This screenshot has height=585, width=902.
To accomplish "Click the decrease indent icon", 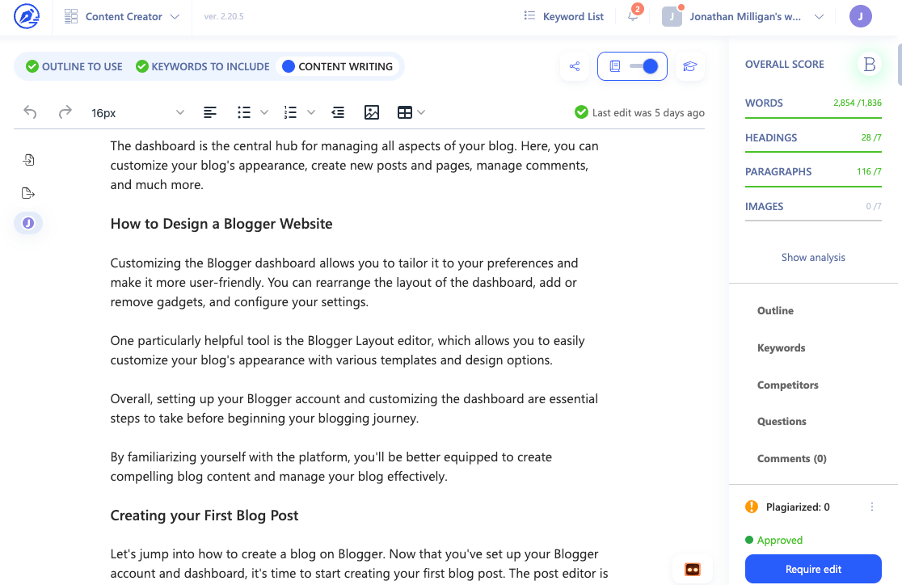I will click(x=338, y=112).
